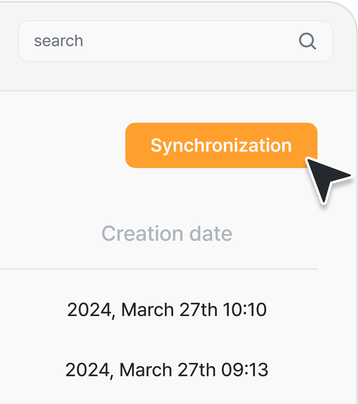Click the magnifying glass search icon
This screenshot has width=358, height=404.
[x=307, y=41]
